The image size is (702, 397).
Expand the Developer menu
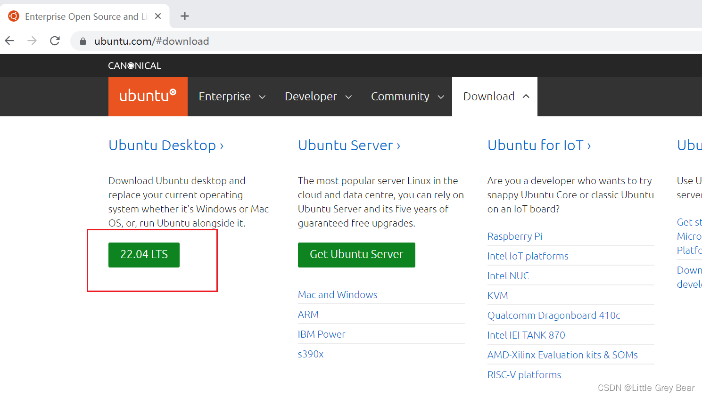point(318,97)
